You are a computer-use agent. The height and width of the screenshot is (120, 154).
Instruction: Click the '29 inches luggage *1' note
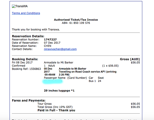tap(59, 91)
